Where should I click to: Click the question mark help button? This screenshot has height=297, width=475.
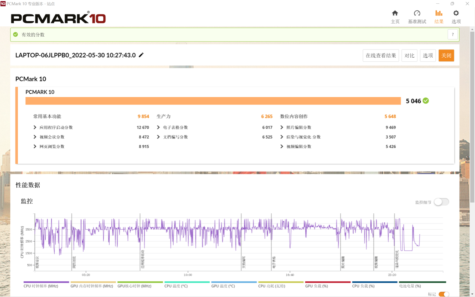tap(453, 34)
